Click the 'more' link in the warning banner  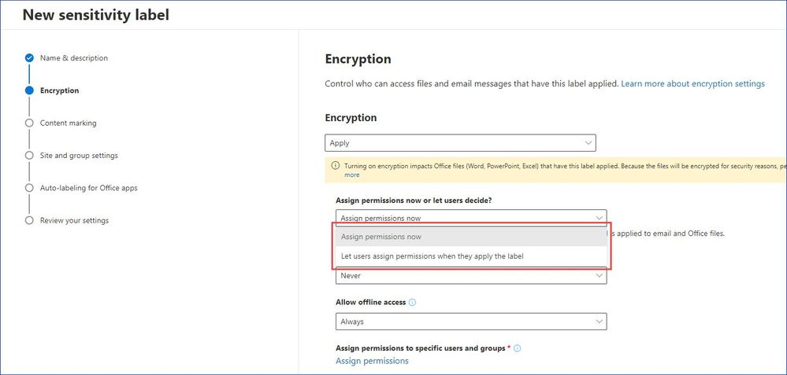(x=352, y=175)
